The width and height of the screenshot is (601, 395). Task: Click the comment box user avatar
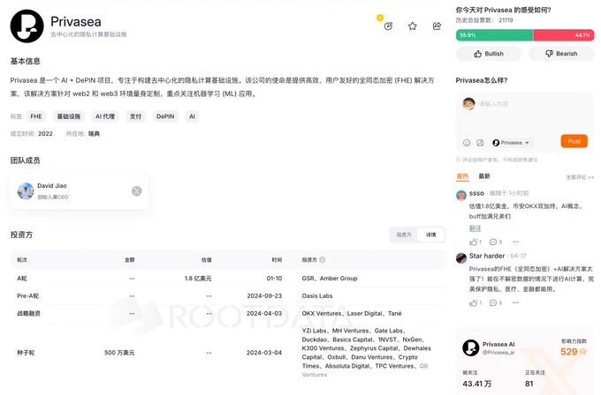click(468, 104)
